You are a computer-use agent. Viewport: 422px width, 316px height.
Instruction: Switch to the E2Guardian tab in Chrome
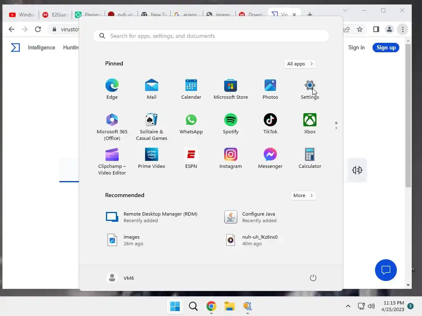pos(56,14)
